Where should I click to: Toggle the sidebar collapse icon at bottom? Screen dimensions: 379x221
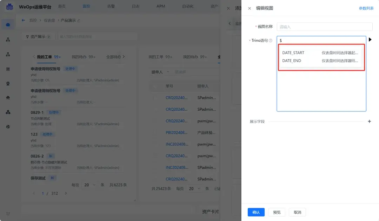(x=8, y=214)
